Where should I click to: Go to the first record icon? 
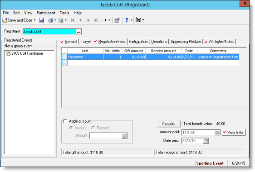(x=73, y=20)
